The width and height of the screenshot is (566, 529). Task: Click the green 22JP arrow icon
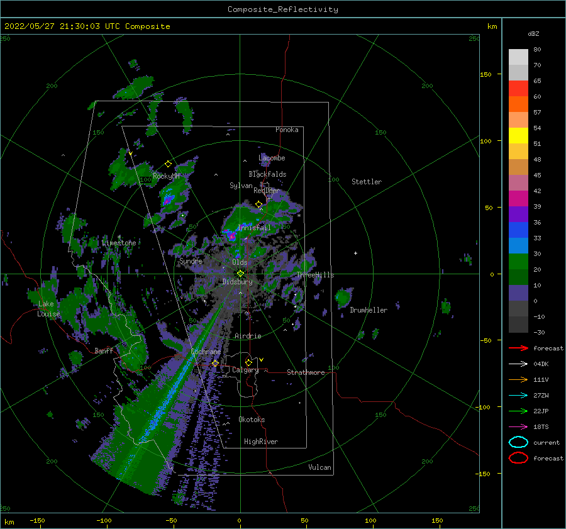click(x=518, y=411)
